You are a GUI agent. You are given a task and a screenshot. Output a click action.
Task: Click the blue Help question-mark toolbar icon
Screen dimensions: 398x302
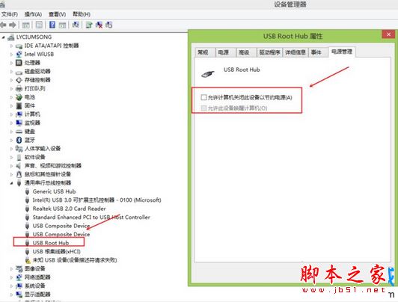52,25
